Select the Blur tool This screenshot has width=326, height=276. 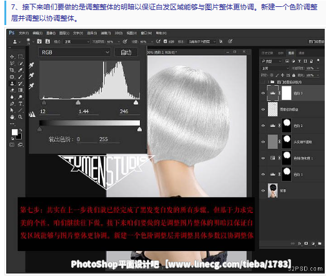[x=12, y=97]
